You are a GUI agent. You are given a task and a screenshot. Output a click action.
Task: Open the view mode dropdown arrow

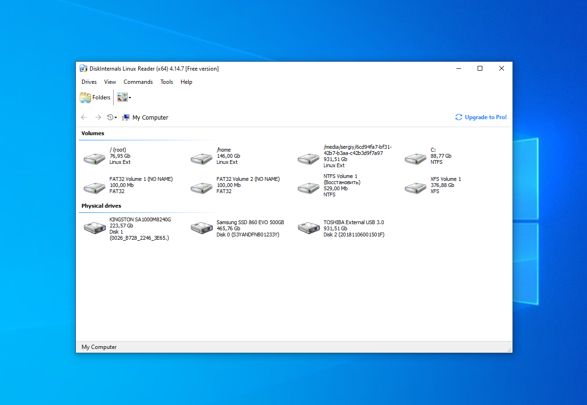(129, 97)
